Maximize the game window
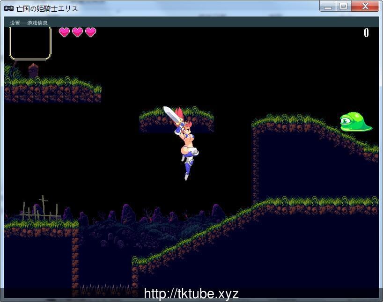 (x=343, y=7)
